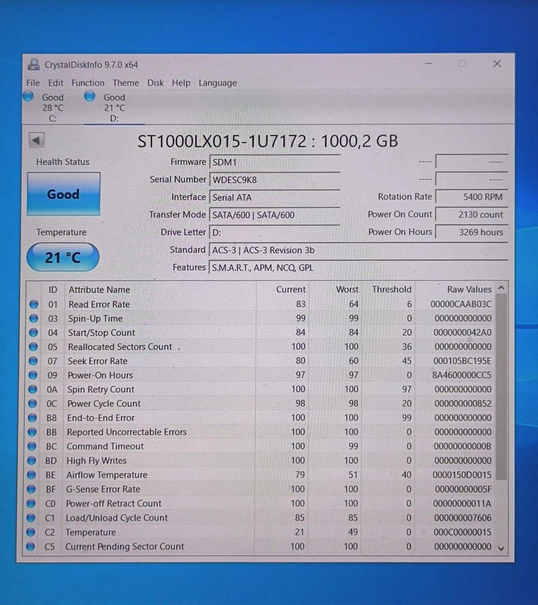This screenshot has height=605, width=538.
Task: Click the status icon of Airflow Temperature row
Action: click(31, 475)
